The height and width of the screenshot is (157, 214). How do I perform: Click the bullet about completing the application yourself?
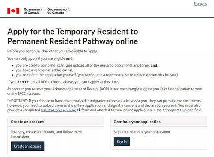[x=97, y=75]
